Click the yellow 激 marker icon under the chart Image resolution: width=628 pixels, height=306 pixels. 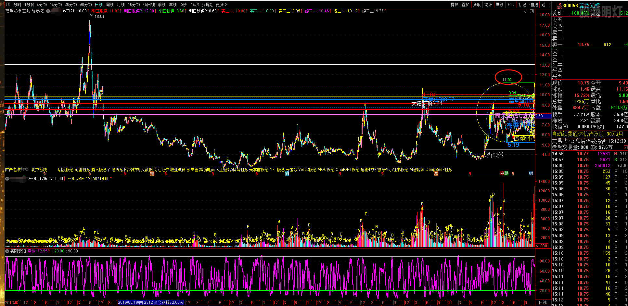click(x=436, y=174)
